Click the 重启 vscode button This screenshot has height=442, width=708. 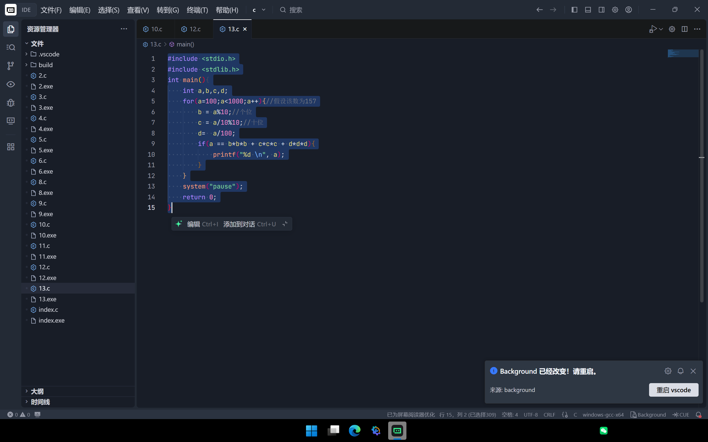click(x=673, y=390)
